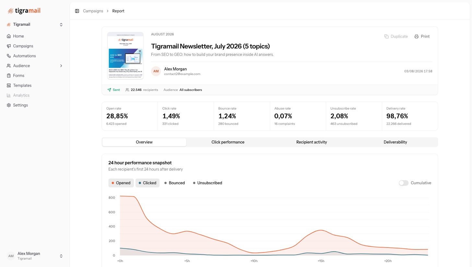Click the Analytics bar chart icon
The height and width of the screenshot is (267, 472).
(x=9, y=95)
